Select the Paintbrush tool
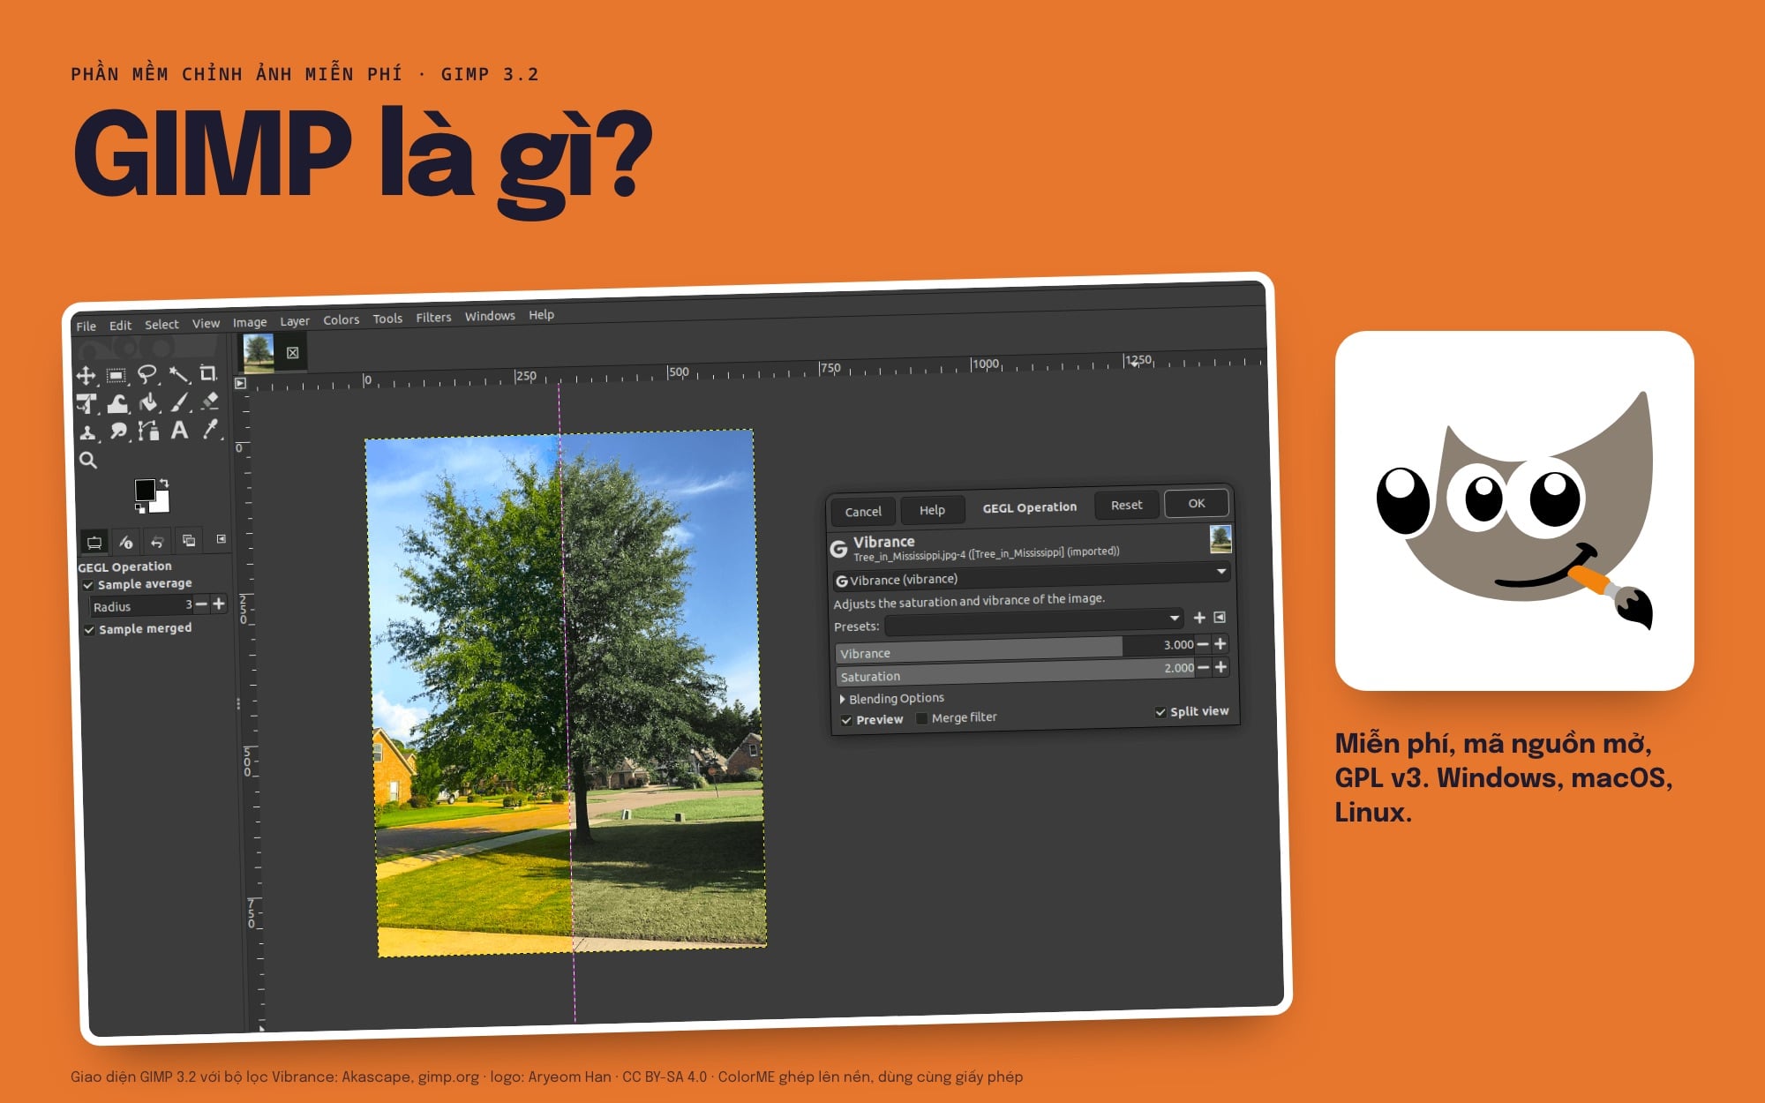1765x1103 pixels. point(179,401)
